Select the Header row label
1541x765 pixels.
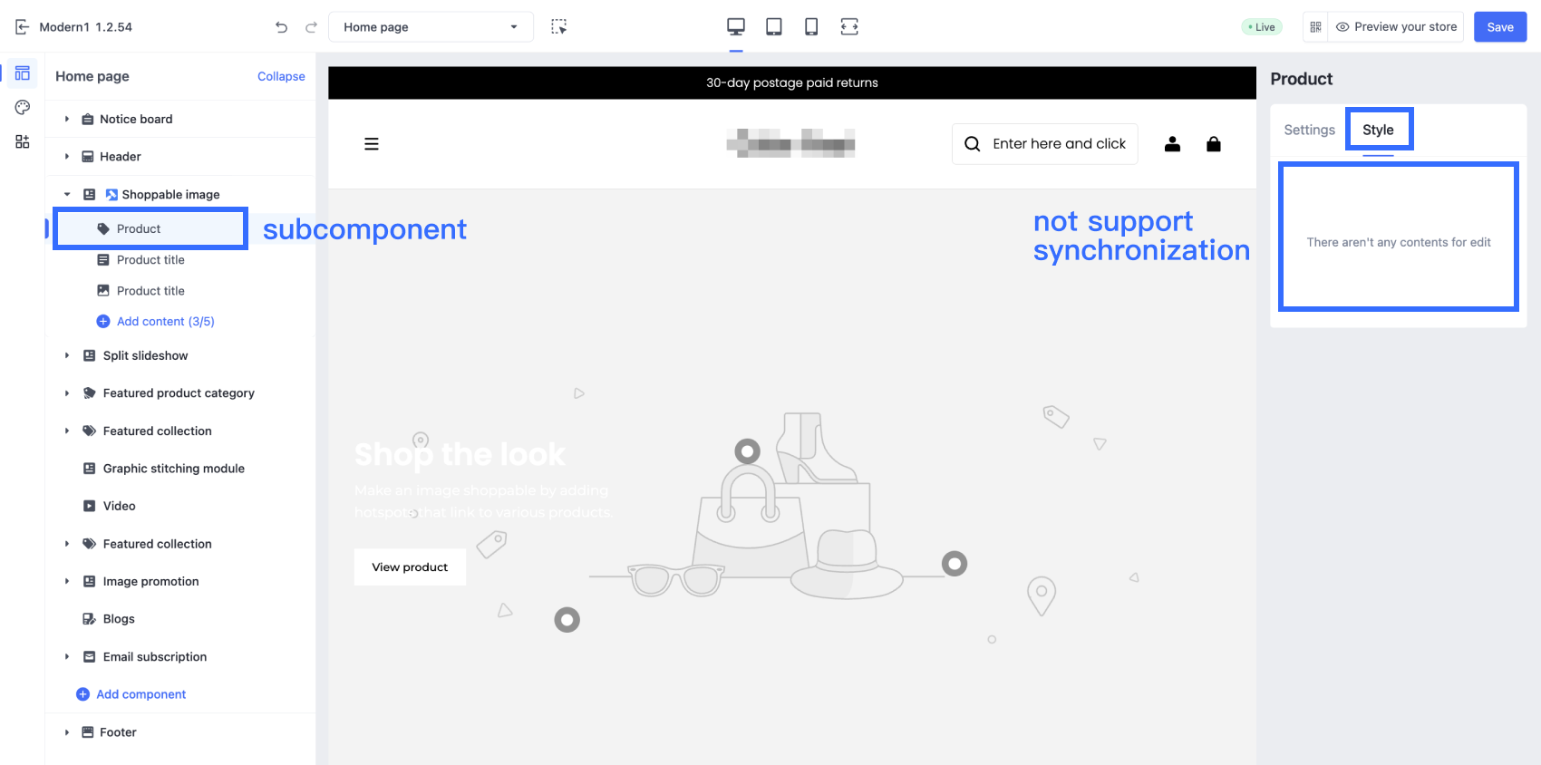tap(121, 157)
